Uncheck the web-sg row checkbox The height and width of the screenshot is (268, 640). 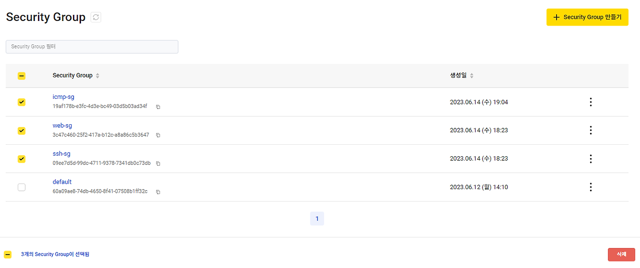point(21,130)
